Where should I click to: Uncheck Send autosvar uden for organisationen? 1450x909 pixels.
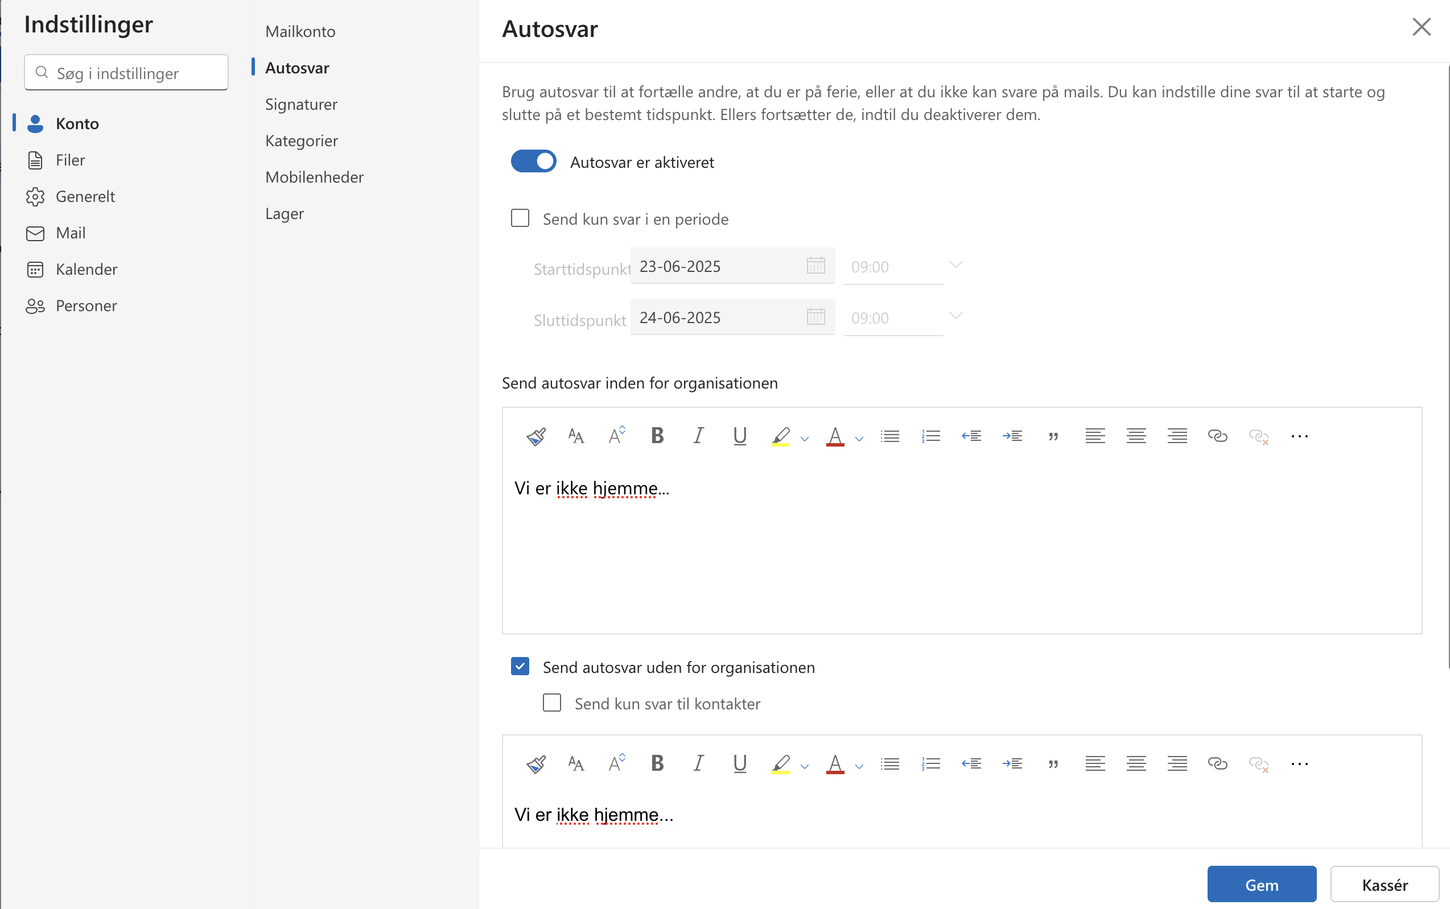pyautogui.click(x=520, y=666)
